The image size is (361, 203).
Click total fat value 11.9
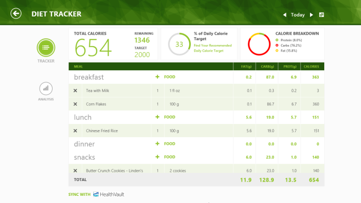[246, 180]
